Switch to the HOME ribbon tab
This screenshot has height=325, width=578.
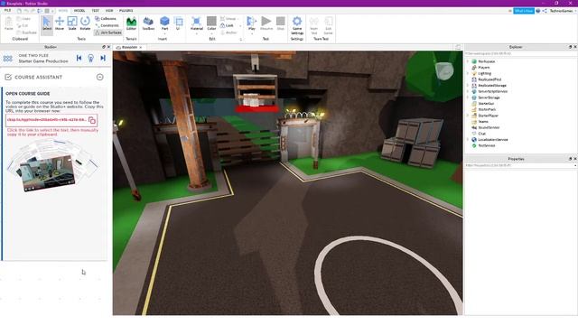point(63,11)
